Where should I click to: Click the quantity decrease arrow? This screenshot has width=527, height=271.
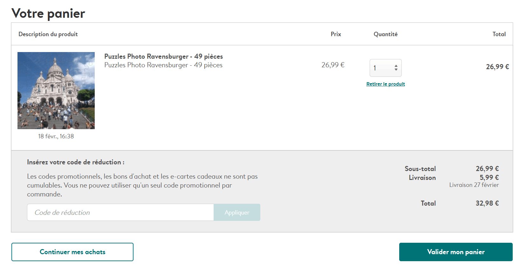coord(396,69)
